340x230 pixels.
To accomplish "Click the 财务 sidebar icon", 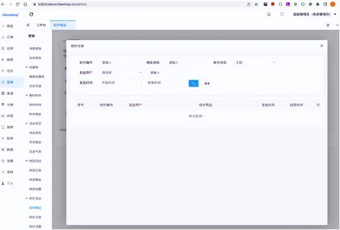I will pyautogui.click(x=3, y=138).
